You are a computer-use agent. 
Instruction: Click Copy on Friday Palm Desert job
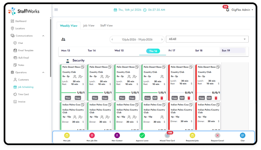click(174, 98)
